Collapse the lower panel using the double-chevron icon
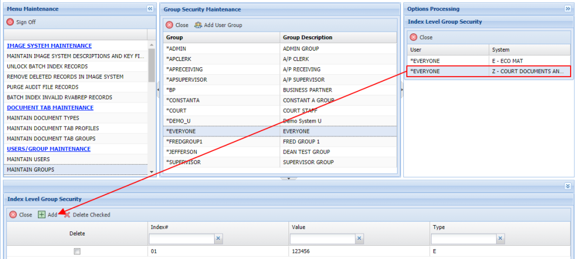 pos(567,186)
